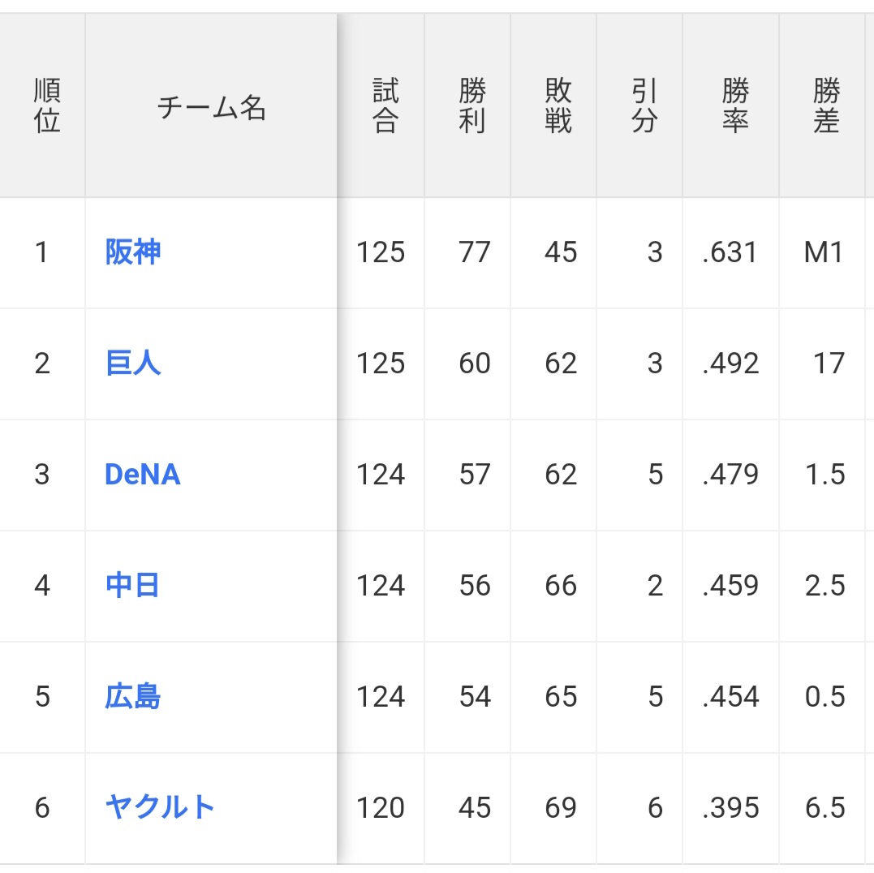Click the 引分 column header
This screenshot has width=874, height=873.
(x=644, y=106)
